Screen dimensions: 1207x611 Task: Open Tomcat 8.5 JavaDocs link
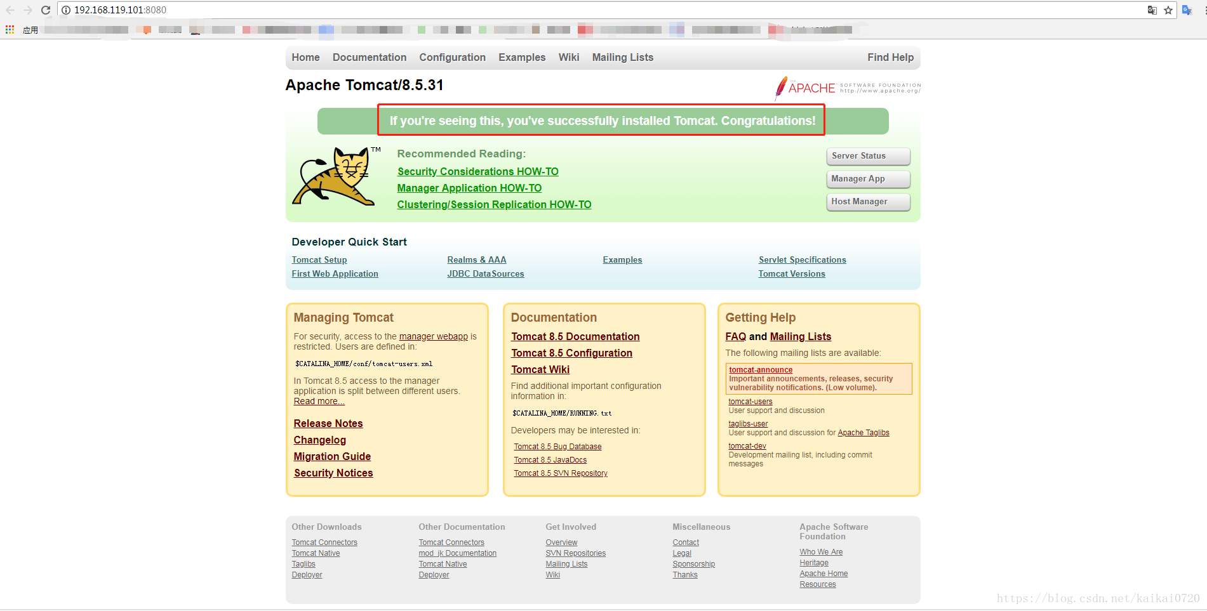click(550, 460)
